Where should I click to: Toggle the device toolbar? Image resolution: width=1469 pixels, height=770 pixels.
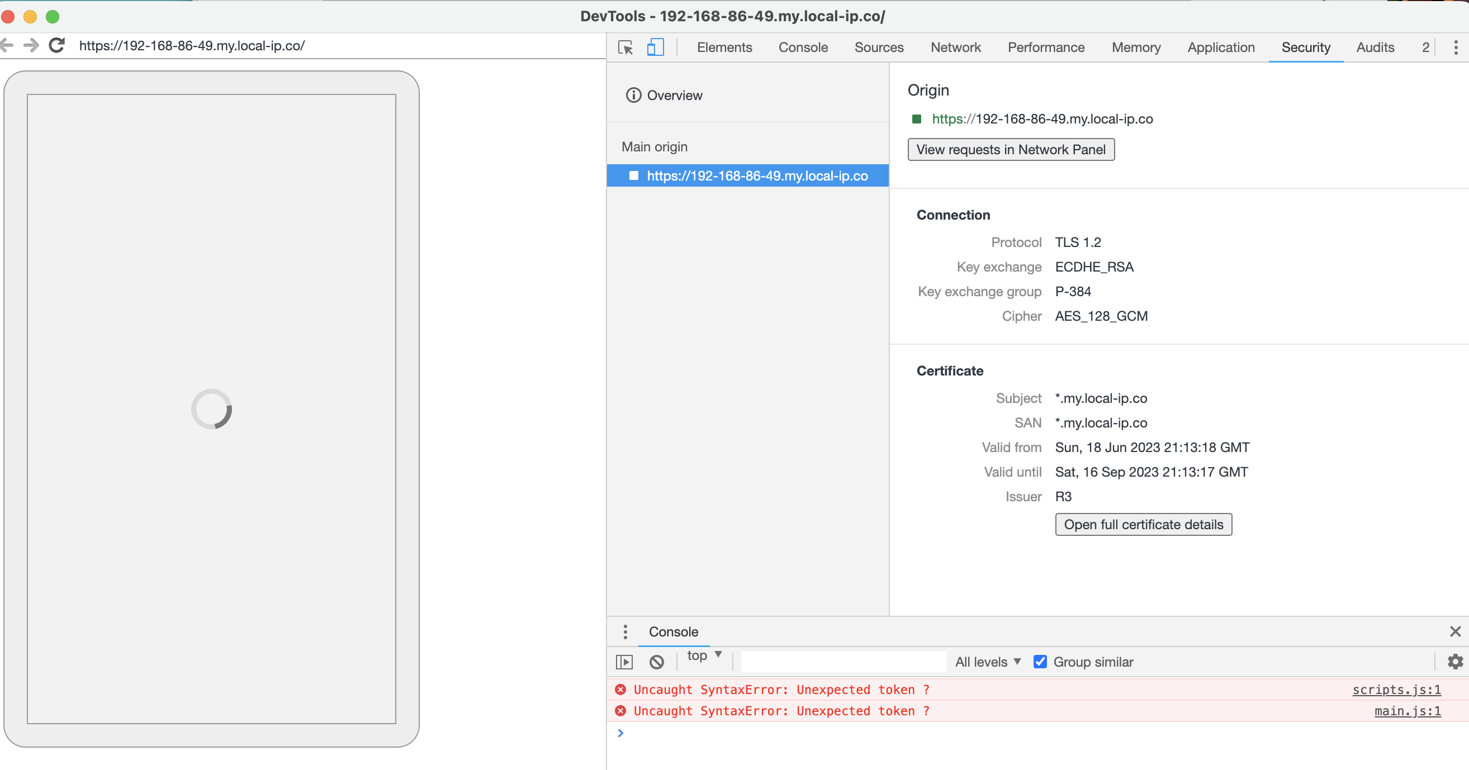point(655,47)
